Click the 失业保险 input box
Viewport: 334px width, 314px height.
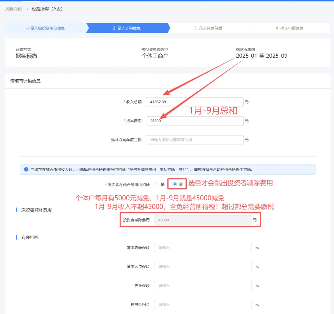coord(202,285)
